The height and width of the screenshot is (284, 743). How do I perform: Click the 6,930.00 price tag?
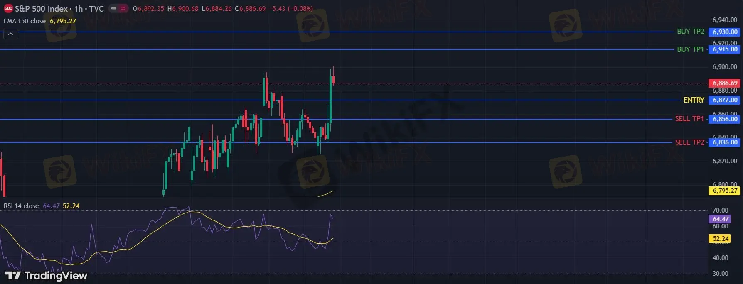[x=724, y=32]
